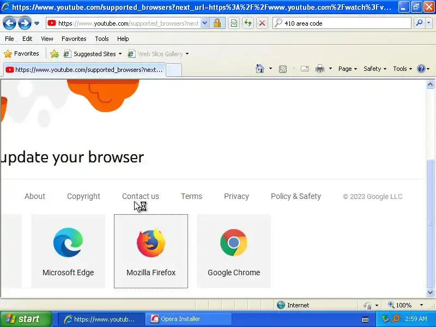Open Suggested Sites favorites link
Viewport: 436px width, 327px height.
90,53
